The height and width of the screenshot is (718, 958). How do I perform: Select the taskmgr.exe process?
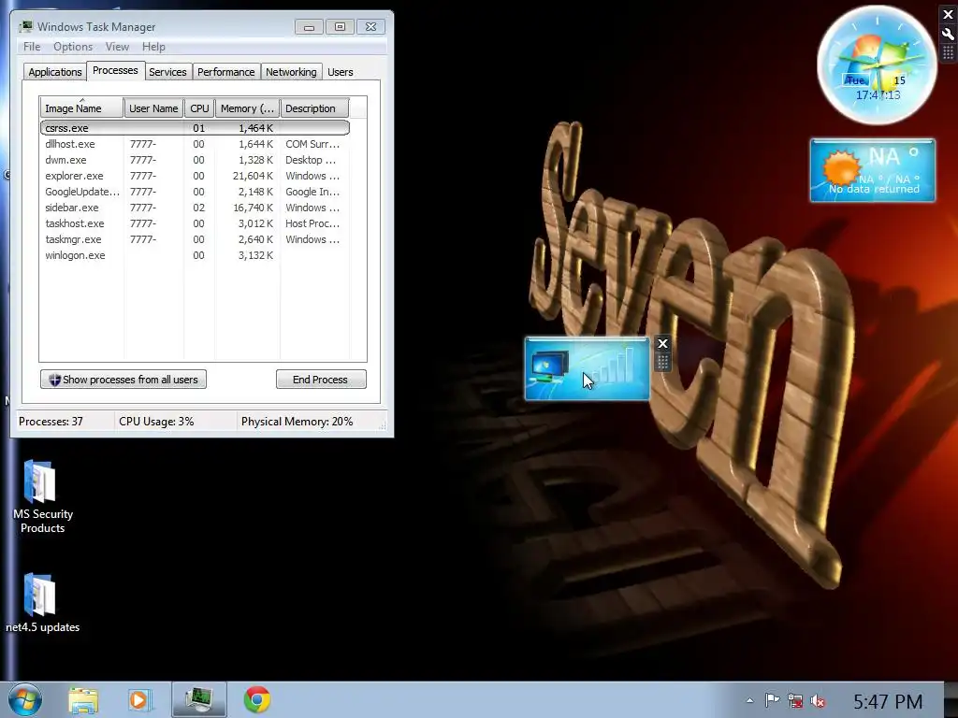(195, 239)
